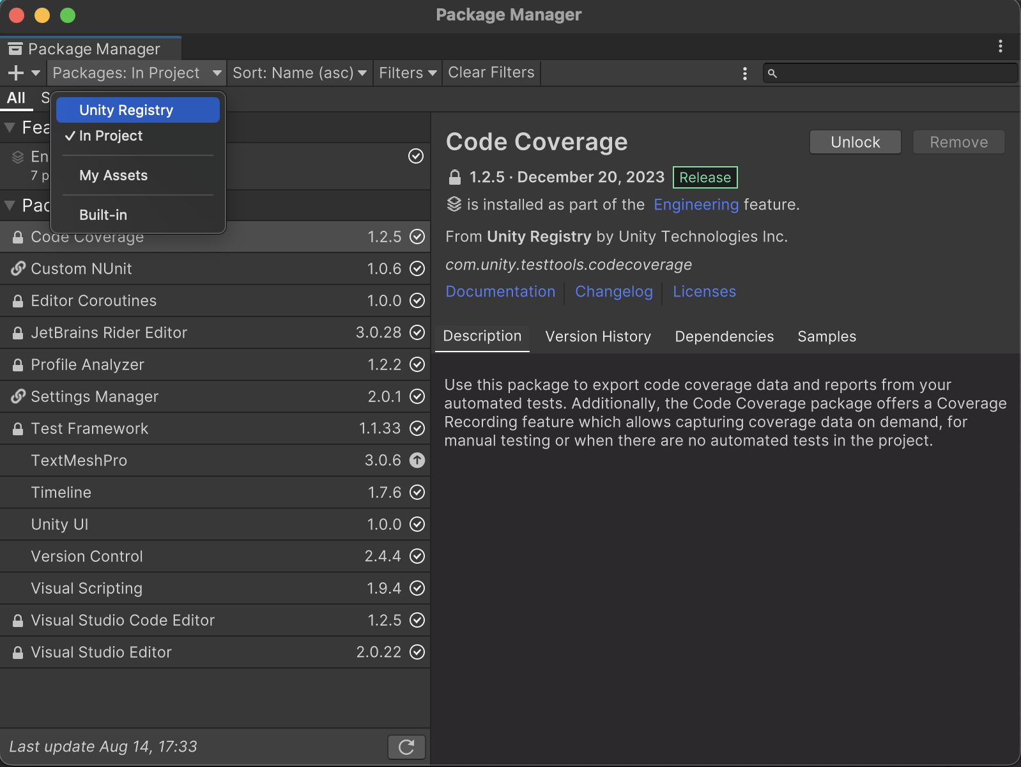Screen dimensions: 1021x767
Task: Click the toolbar three-dot options icon
Action: point(744,74)
